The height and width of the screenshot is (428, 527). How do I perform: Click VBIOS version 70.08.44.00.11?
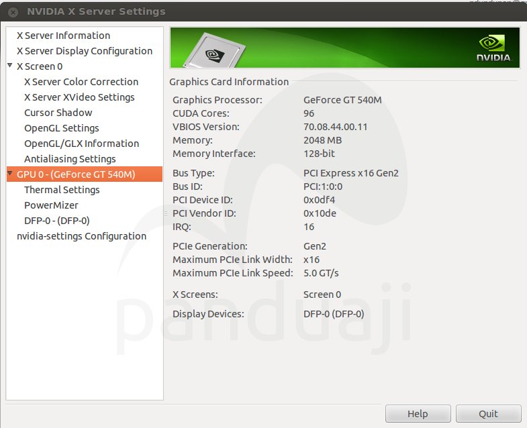[x=336, y=127]
